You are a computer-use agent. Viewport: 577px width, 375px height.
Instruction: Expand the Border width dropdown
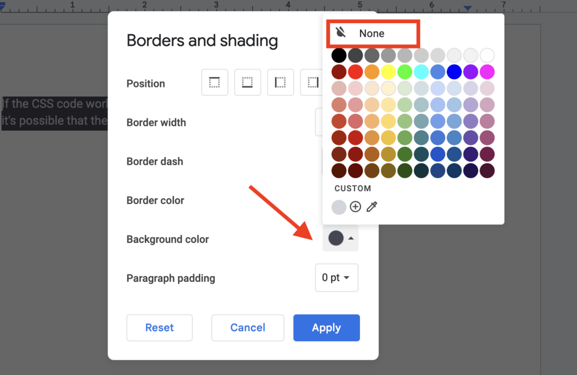point(318,122)
